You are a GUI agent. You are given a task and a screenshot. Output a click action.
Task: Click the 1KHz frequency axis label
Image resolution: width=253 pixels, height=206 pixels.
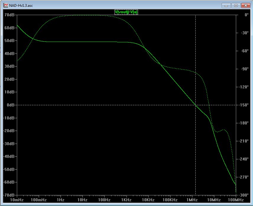(126, 200)
